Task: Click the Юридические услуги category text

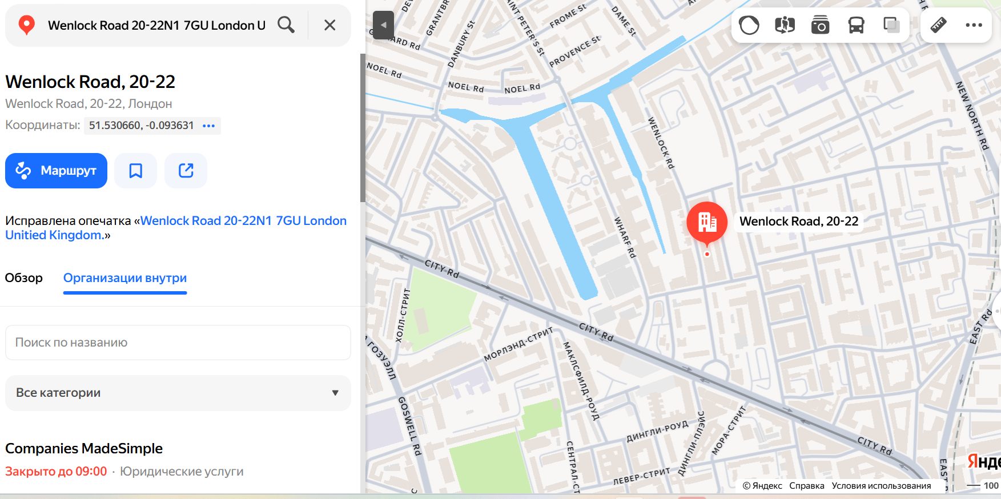Action: (182, 472)
